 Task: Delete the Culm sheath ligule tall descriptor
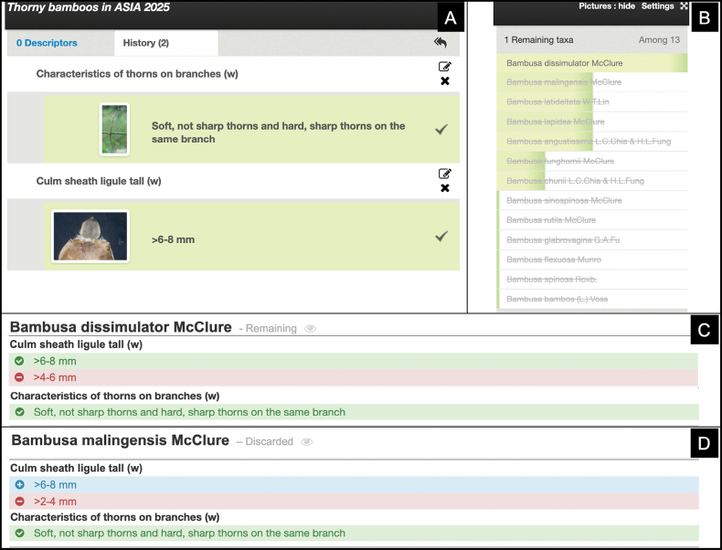(x=445, y=188)
